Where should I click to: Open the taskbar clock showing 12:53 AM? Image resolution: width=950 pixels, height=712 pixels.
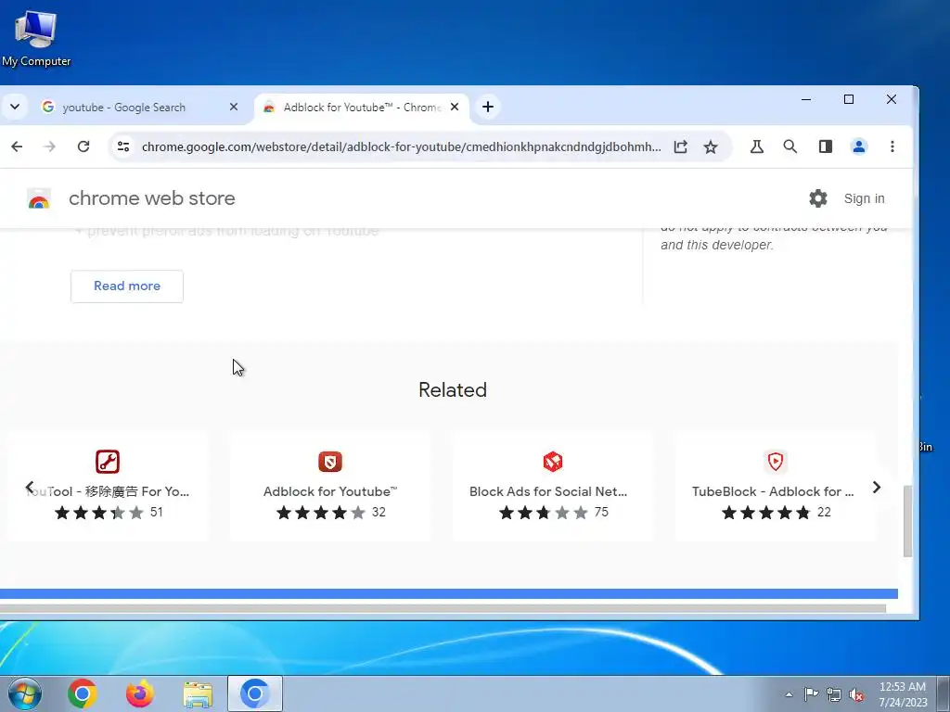pos(903,694)
